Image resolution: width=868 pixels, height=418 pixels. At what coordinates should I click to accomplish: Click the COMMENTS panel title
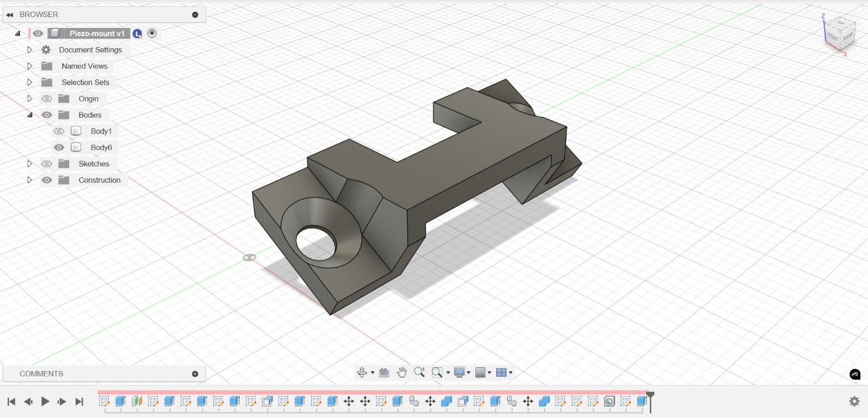[x=41, y=374]
